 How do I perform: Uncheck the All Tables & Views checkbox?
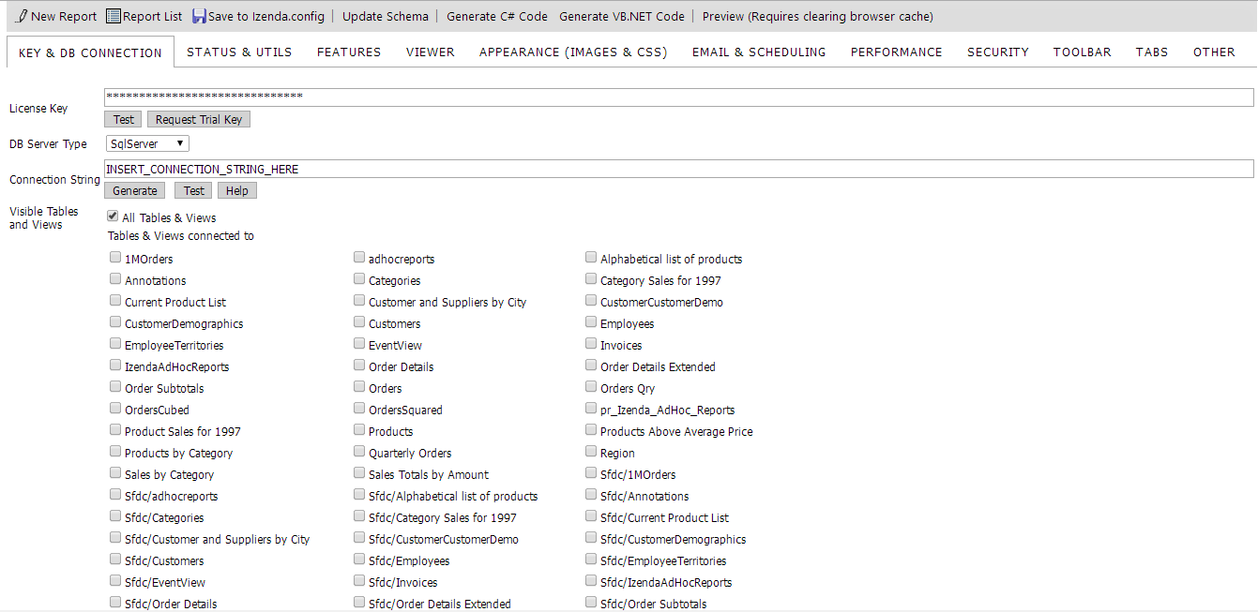click(114, 216)
